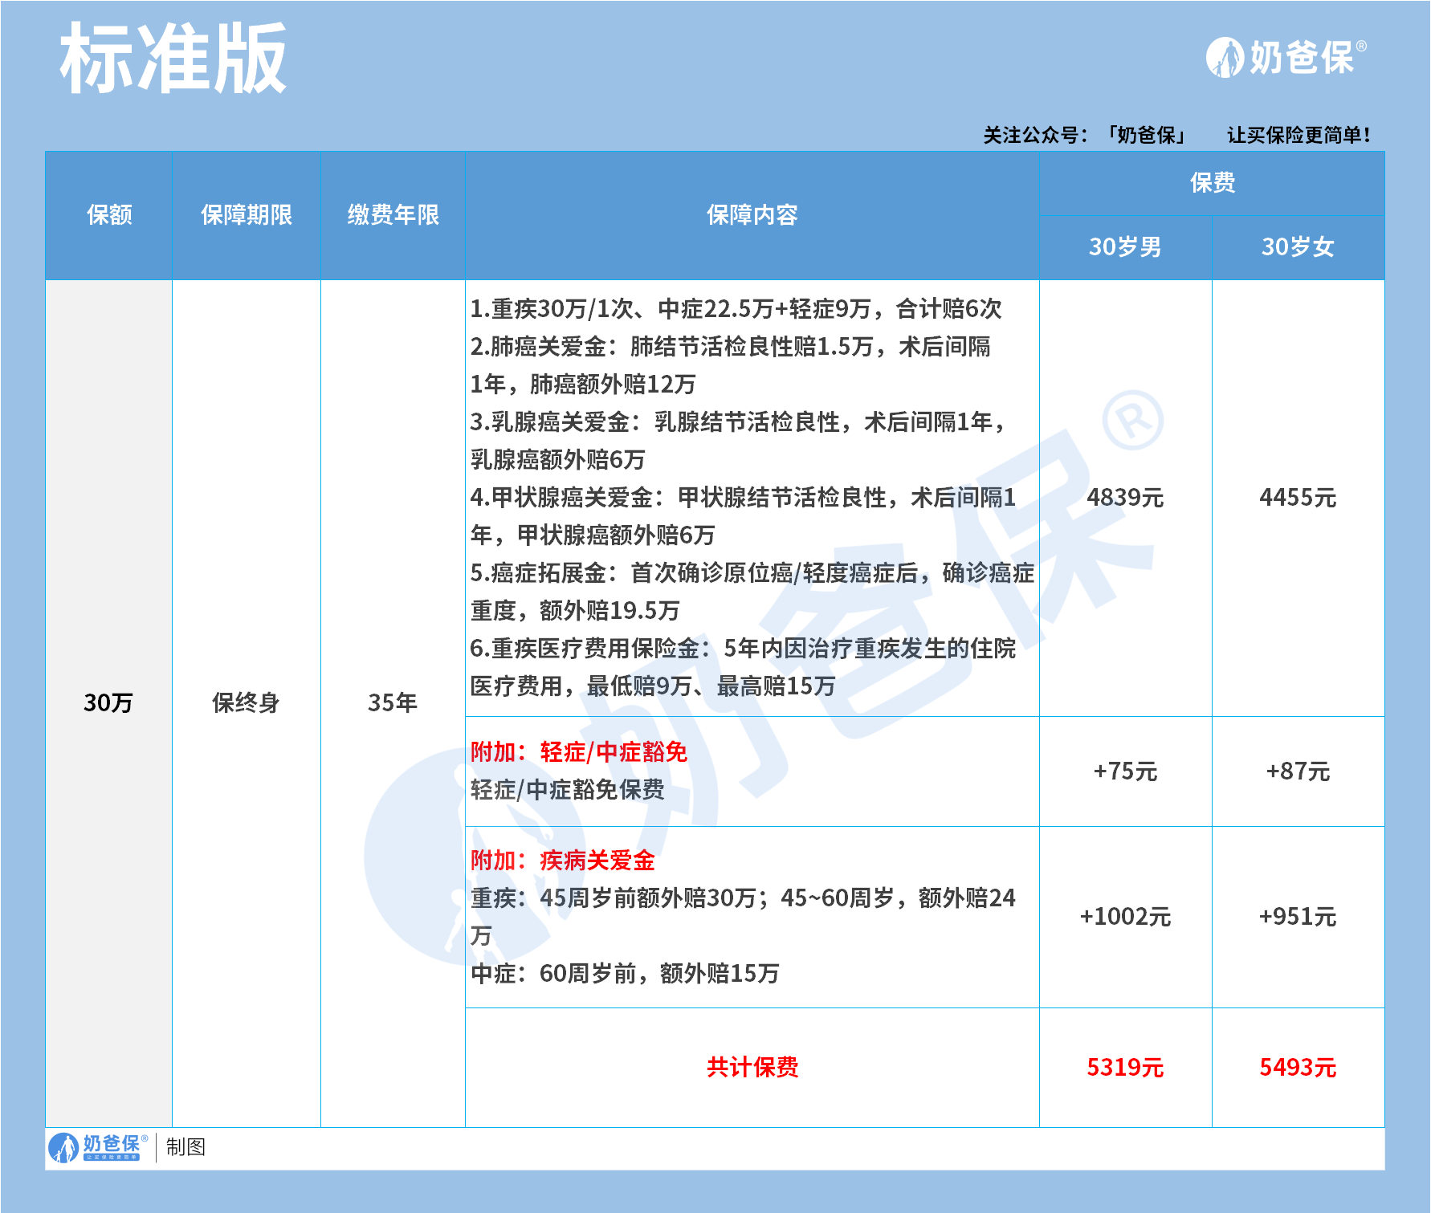This screenshot has height=1213, width=1431.
Task: Select the +1002元 add-on premium cell
Action: pos(1125,917)
